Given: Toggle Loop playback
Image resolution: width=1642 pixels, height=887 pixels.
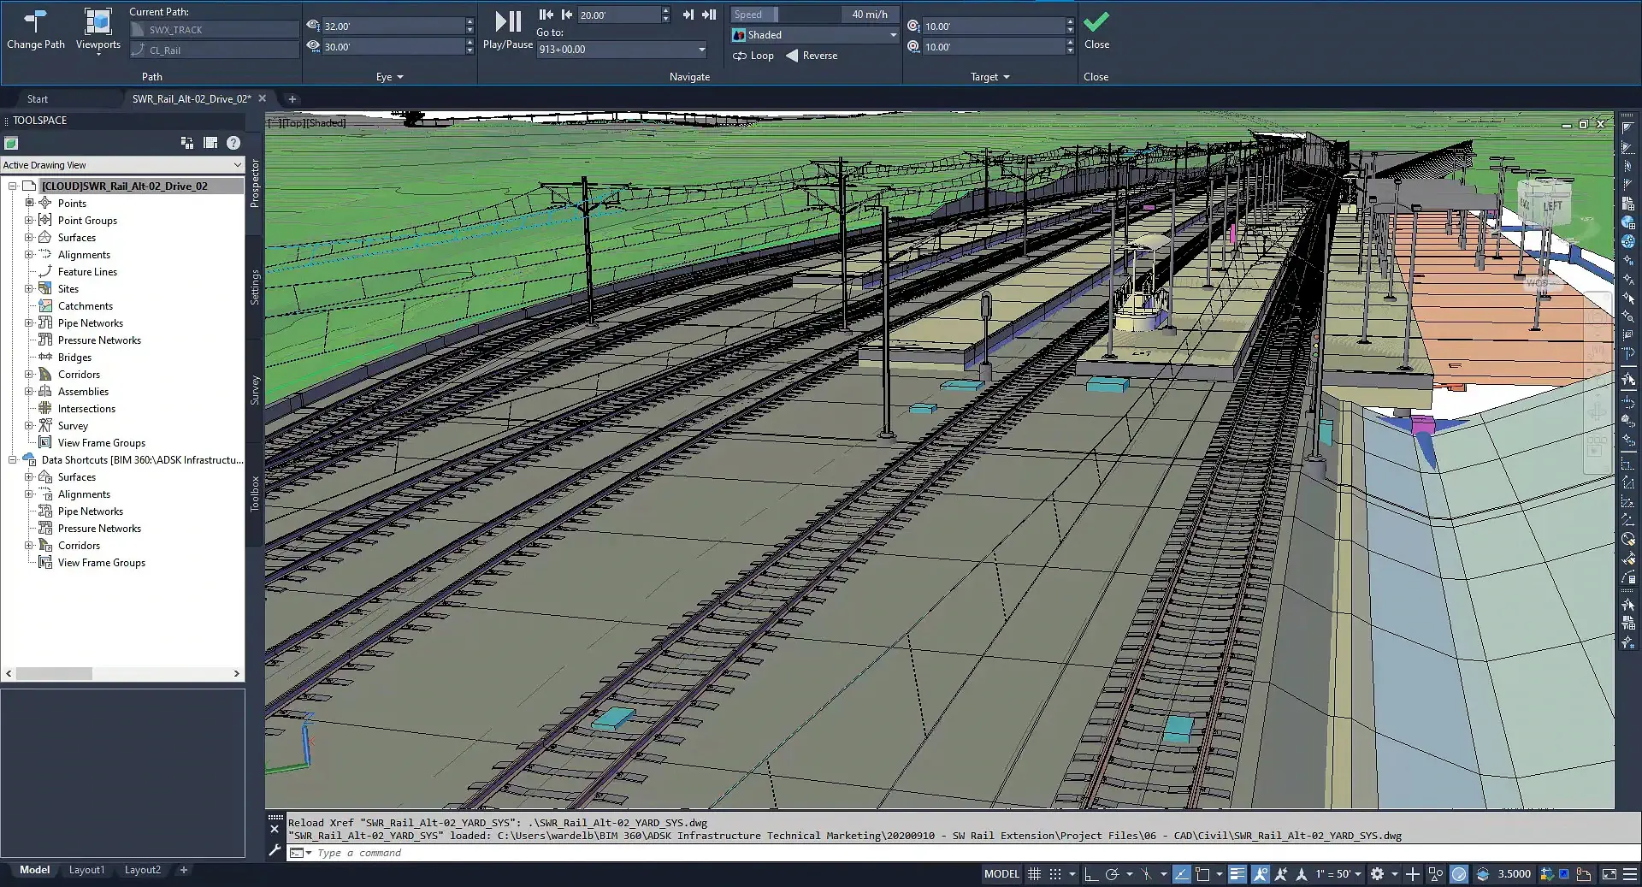Looking at the screenshot, I should click(753, 56).
